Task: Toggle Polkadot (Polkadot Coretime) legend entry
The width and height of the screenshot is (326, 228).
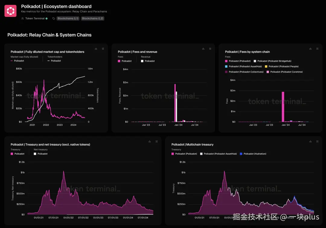Action: tap(285, 72)
